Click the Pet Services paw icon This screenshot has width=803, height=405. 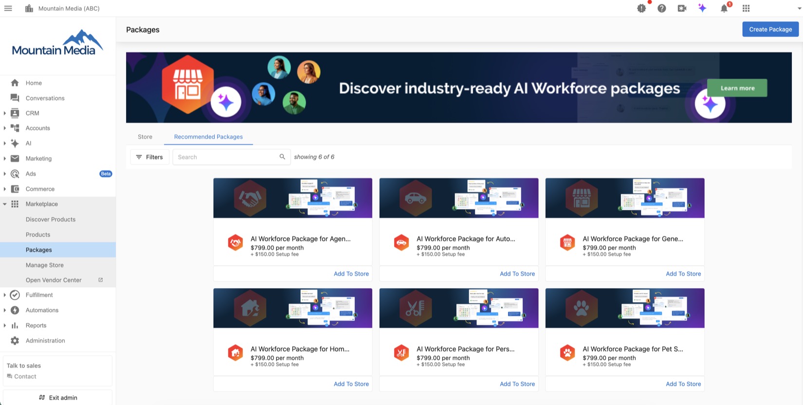tap(567, 352)
